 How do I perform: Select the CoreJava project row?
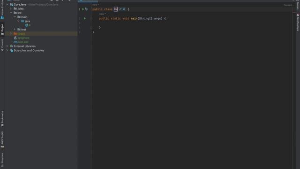tap(41, 4)
